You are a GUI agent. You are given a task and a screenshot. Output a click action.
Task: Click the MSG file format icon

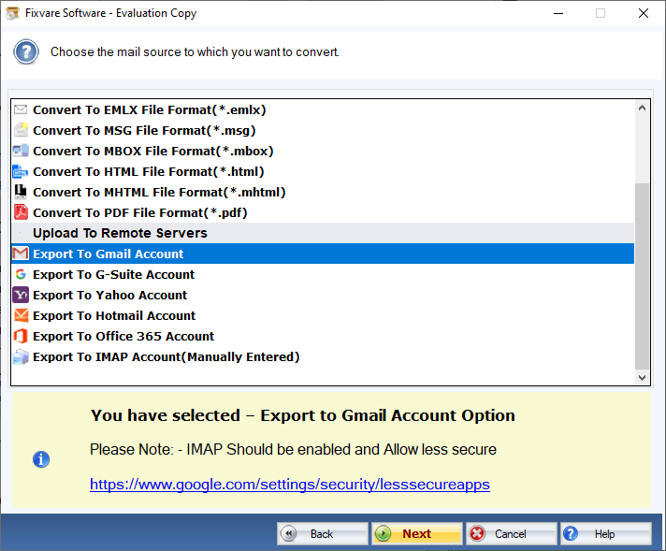click(x=21, y=130)
